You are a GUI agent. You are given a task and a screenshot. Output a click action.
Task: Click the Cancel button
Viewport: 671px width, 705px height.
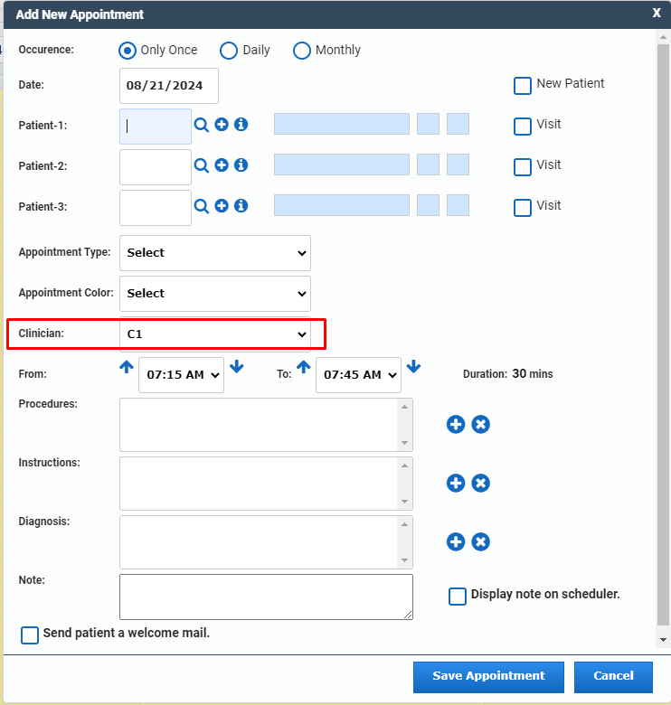click(613, 677)
